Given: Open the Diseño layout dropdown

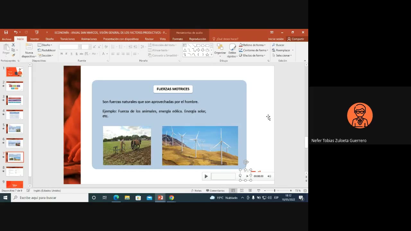Looking at the screenshot, I should click(45, 45).
